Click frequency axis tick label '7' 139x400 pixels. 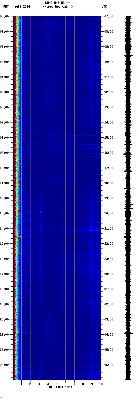[74, 384]
